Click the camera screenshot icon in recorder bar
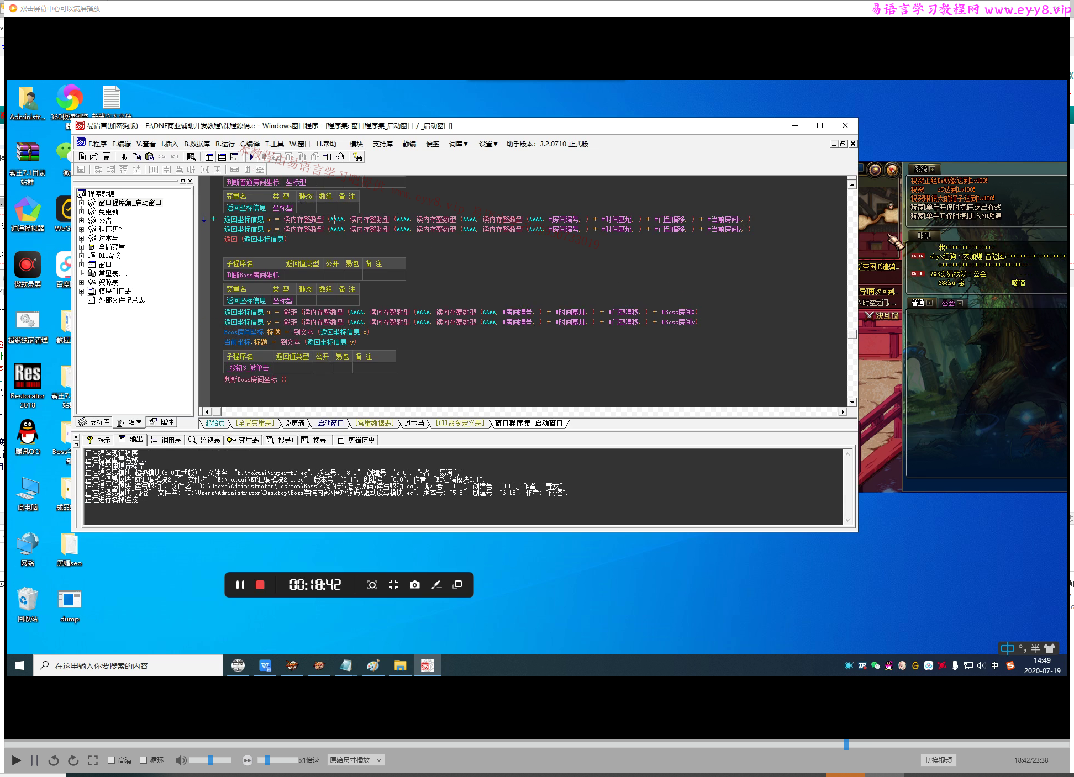 pos(415,585)
